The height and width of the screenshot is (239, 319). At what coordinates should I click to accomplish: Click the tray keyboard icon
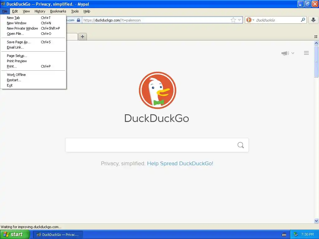pyautogui.click(x=284, y=235)
